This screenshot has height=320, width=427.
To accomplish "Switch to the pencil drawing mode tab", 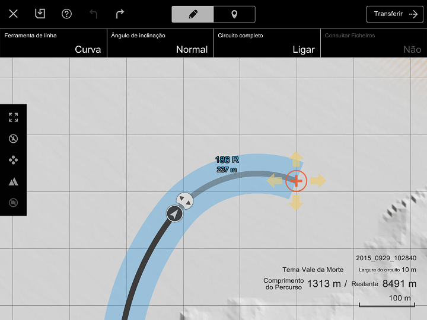I will click(193, 14).
